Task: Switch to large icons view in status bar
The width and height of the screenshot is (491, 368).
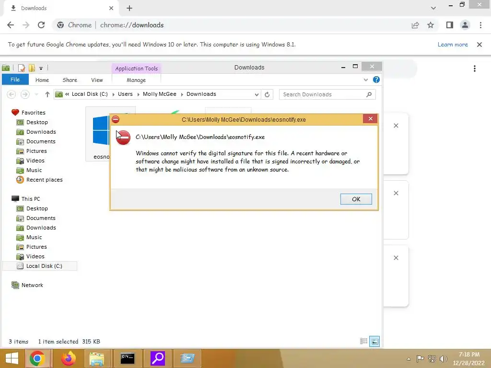Action: coord(374,341)
